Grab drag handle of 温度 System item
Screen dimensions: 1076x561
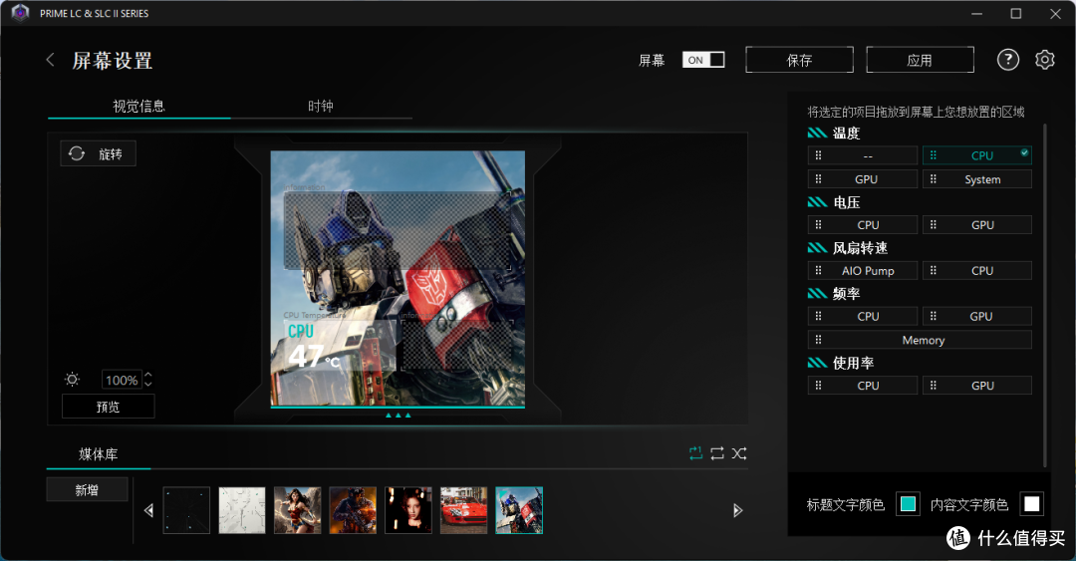click(x=933, y=179)
